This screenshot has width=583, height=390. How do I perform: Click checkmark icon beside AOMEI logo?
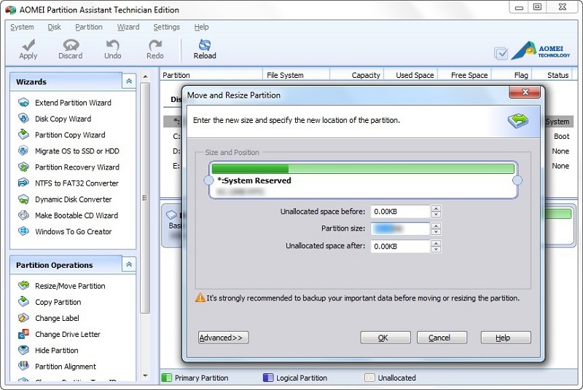(501, 53)
